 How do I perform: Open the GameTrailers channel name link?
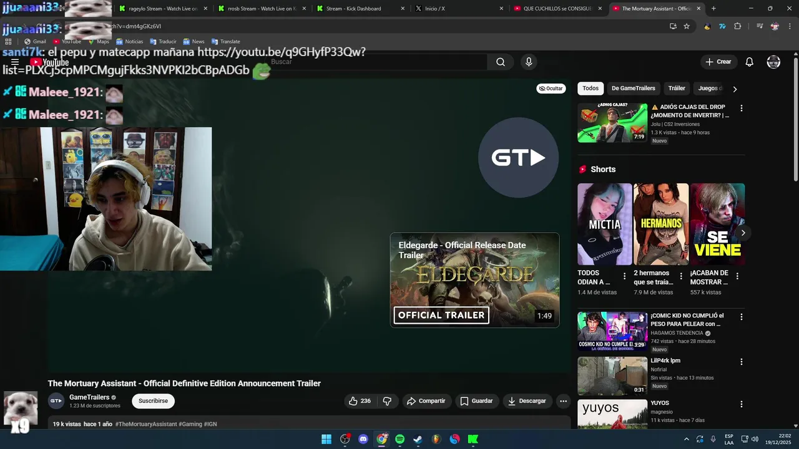point(89,397)
